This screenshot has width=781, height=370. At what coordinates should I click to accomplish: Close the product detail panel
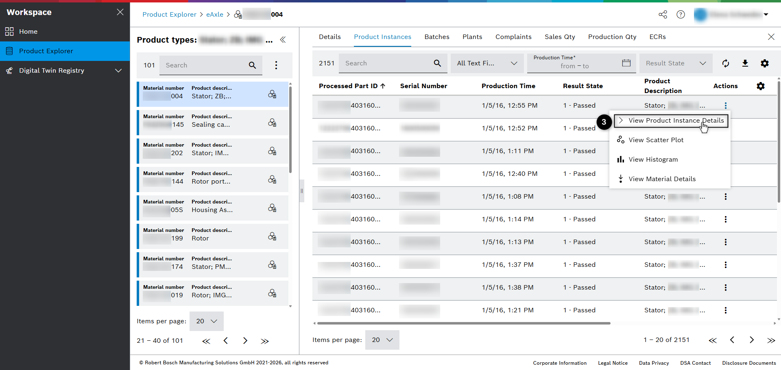tap(771, 37)
